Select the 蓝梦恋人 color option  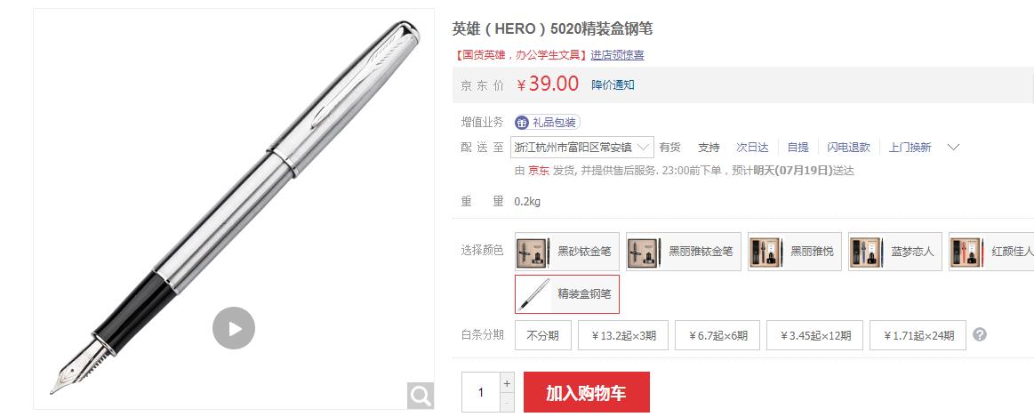(x=895, y=252)
